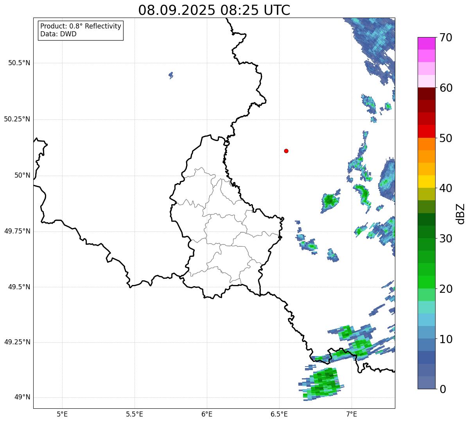This screenshot has width=470, height=422.
Task: Click the orange colorbar segment below 50
Action: [x=427, y=144]
